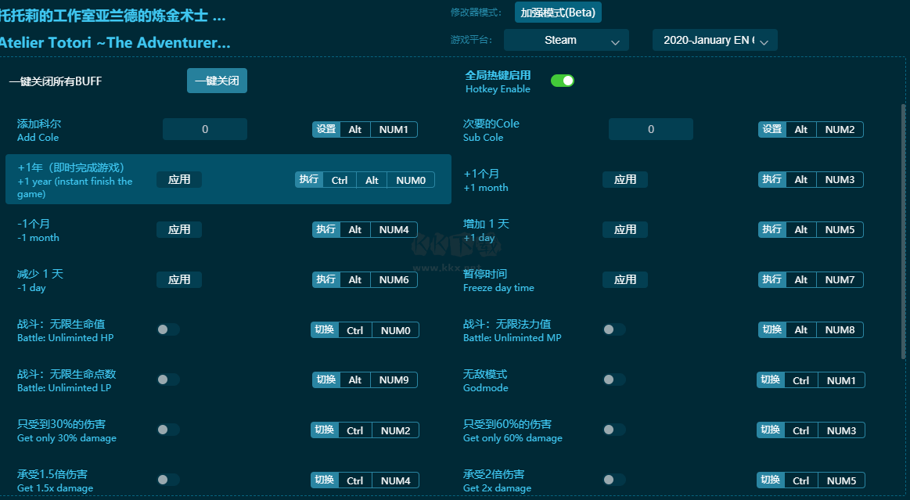Image resolution: width=910 pixels, height=500 pixels.
Task: Click 设置 hotkey button for Add Cole
Action: click(x=326, y=129)
